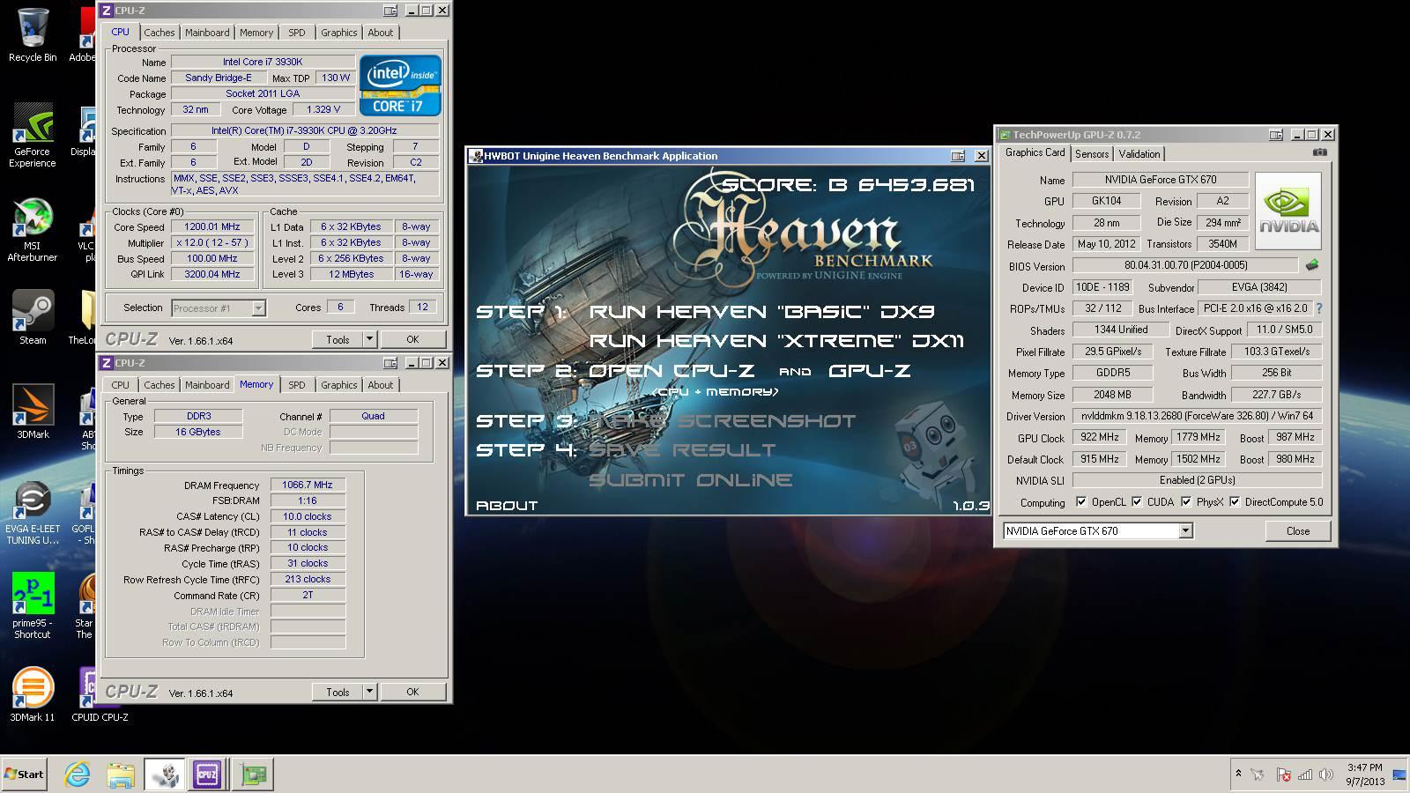Launch Steam from the desktop
The width and height of the screenshot is (1410, 793).
pos(33,317)
